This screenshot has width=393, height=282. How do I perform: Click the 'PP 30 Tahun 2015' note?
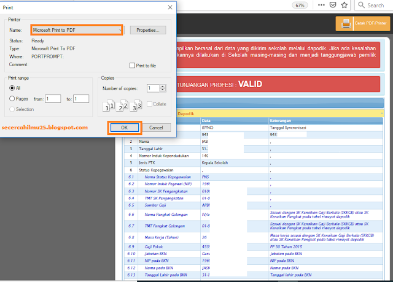286,246
